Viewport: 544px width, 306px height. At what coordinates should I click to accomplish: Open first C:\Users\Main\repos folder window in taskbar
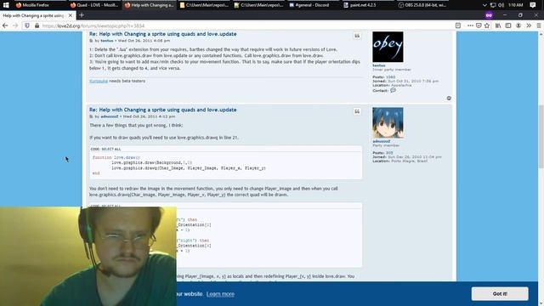[204, 5]
